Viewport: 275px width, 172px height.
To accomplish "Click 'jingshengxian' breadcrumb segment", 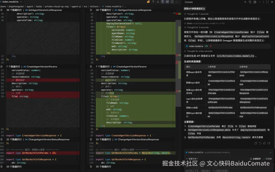I will [x=16, y=6].
